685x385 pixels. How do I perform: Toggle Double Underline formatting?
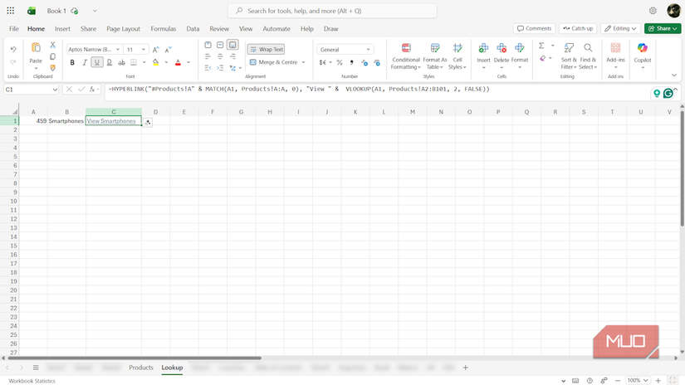pyautogui.click(x=110, y=62)
